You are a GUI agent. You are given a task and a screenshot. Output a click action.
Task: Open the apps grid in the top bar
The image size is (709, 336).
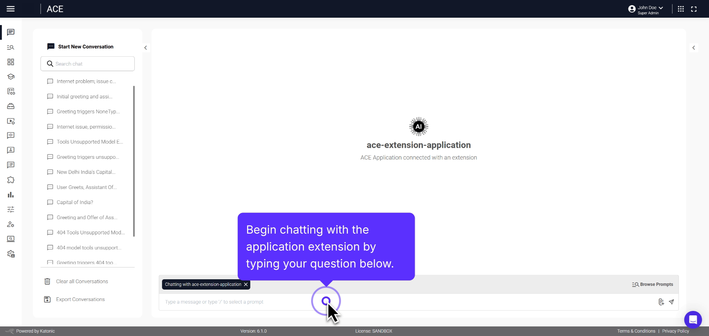681,8
